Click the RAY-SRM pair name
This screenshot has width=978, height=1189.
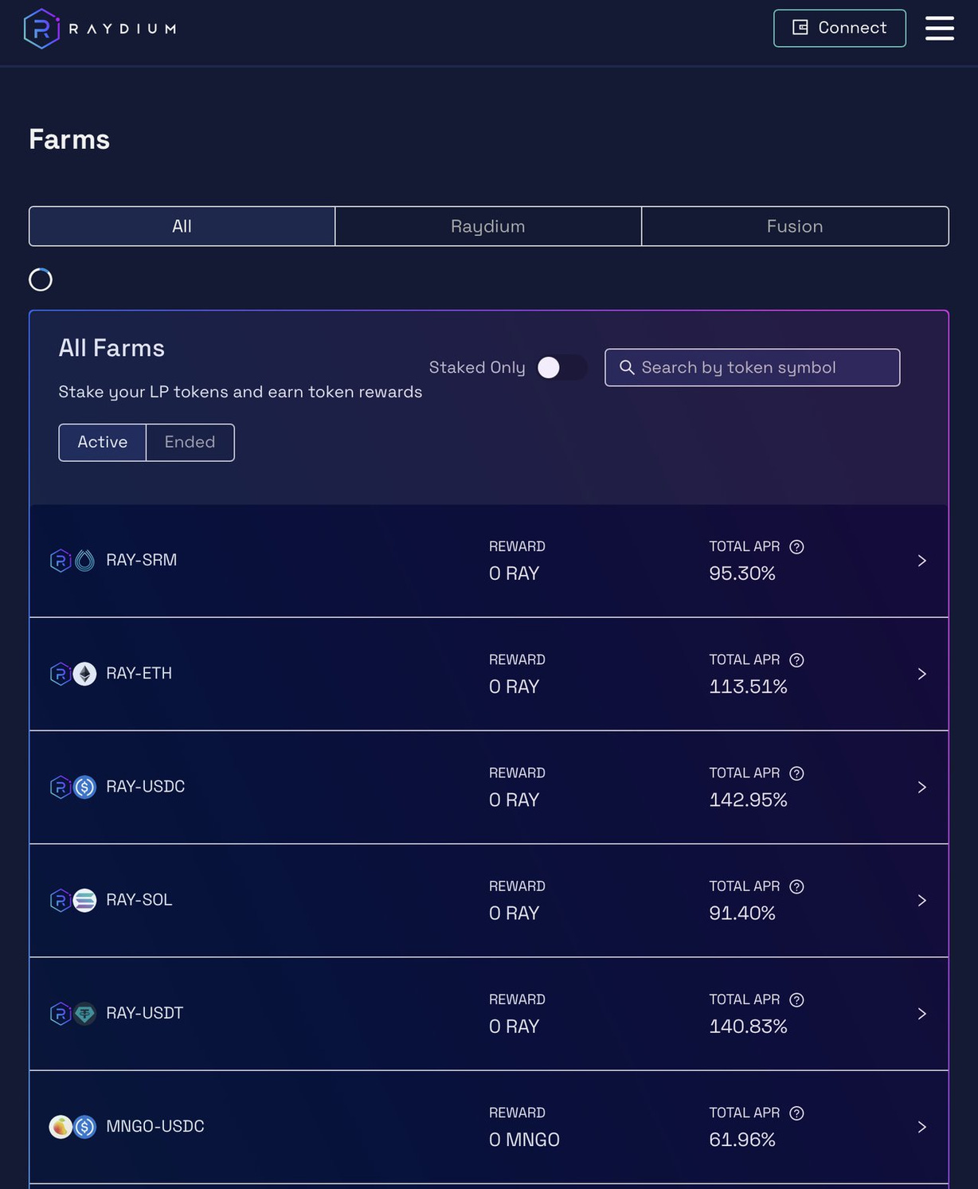[x=142, y=561]
